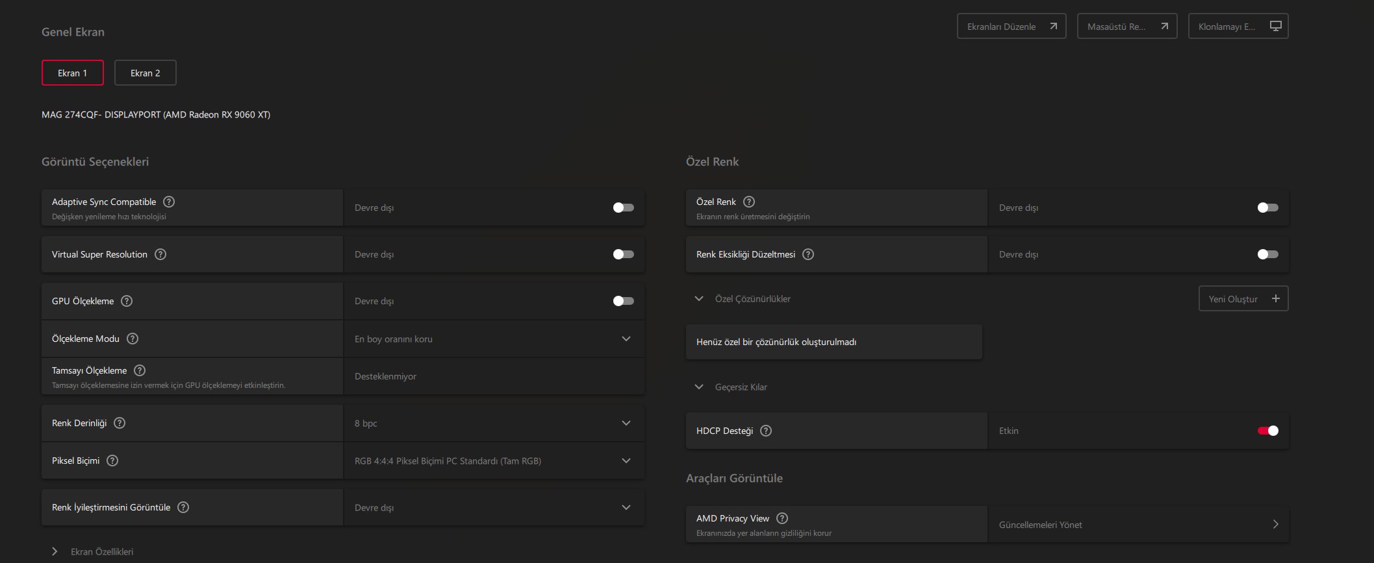Screen dimensions: 1374x563
Task: Click arrow icon on Masaüstü Re... button
Action: pyautogui.click(x=1165, y=26)
